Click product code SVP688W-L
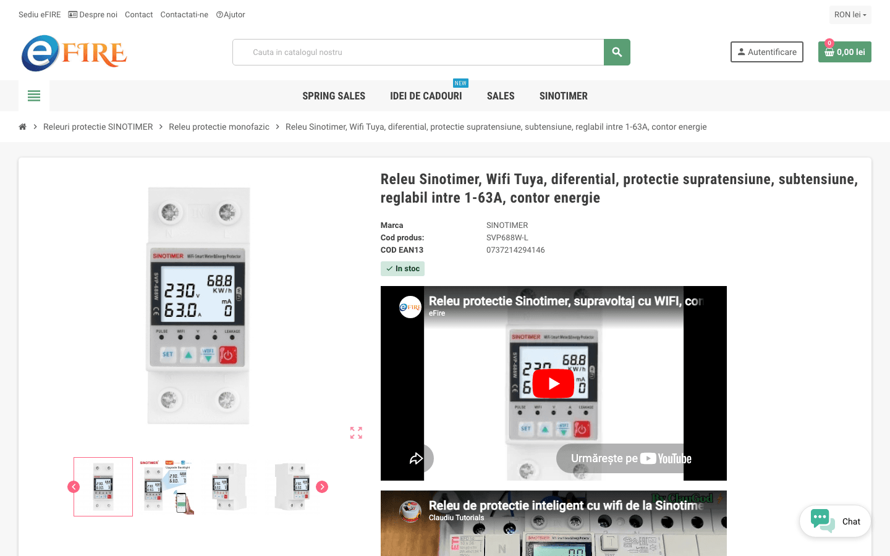Screen dimensions: 890x556 click(507, 238)
